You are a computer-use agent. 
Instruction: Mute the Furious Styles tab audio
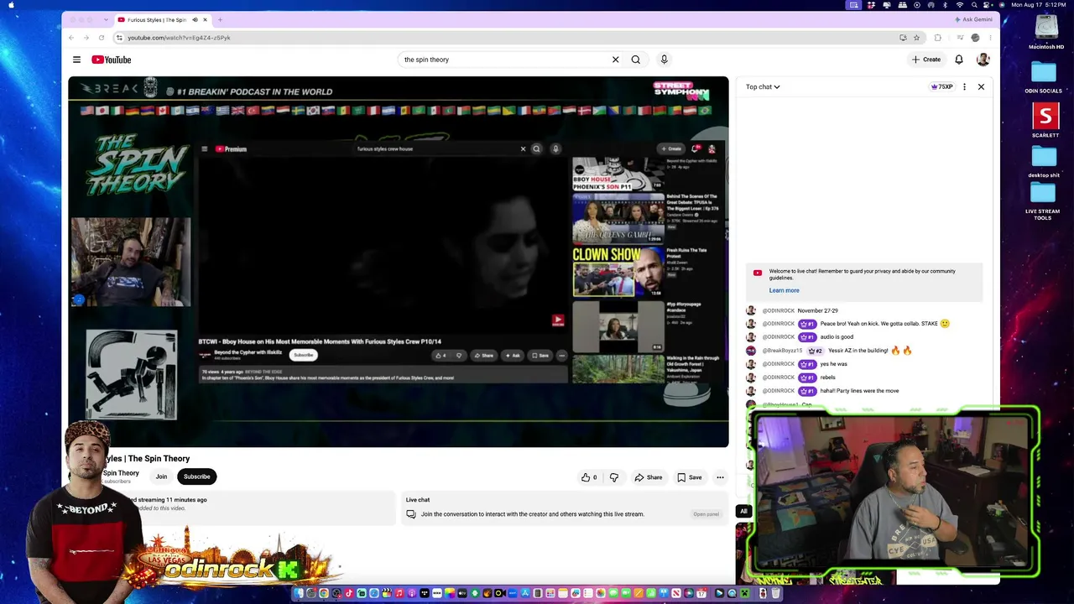pos(195,19)
